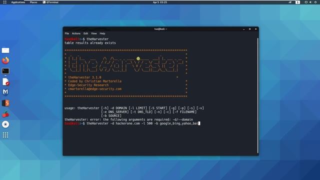Click 'cmartorella@edge-security.com' email text
320x180 pixels.
point(94,89)
